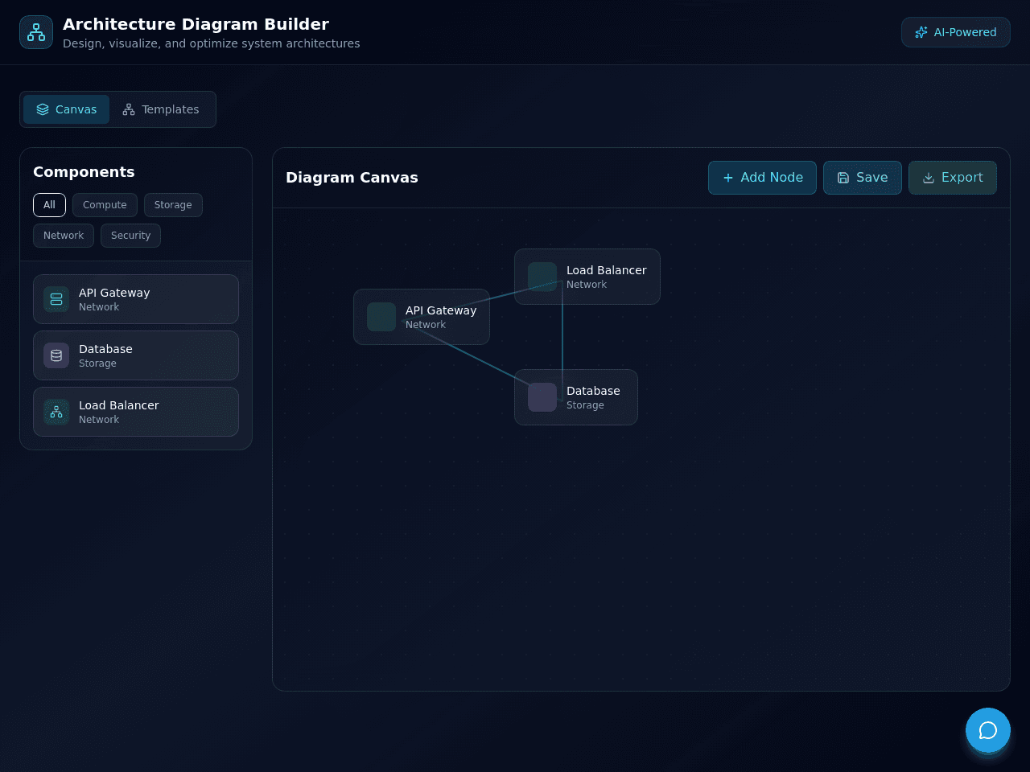The image size is (1030, 772).
Task: Click the floppy disk icon on Save
Action: point(843,178)
